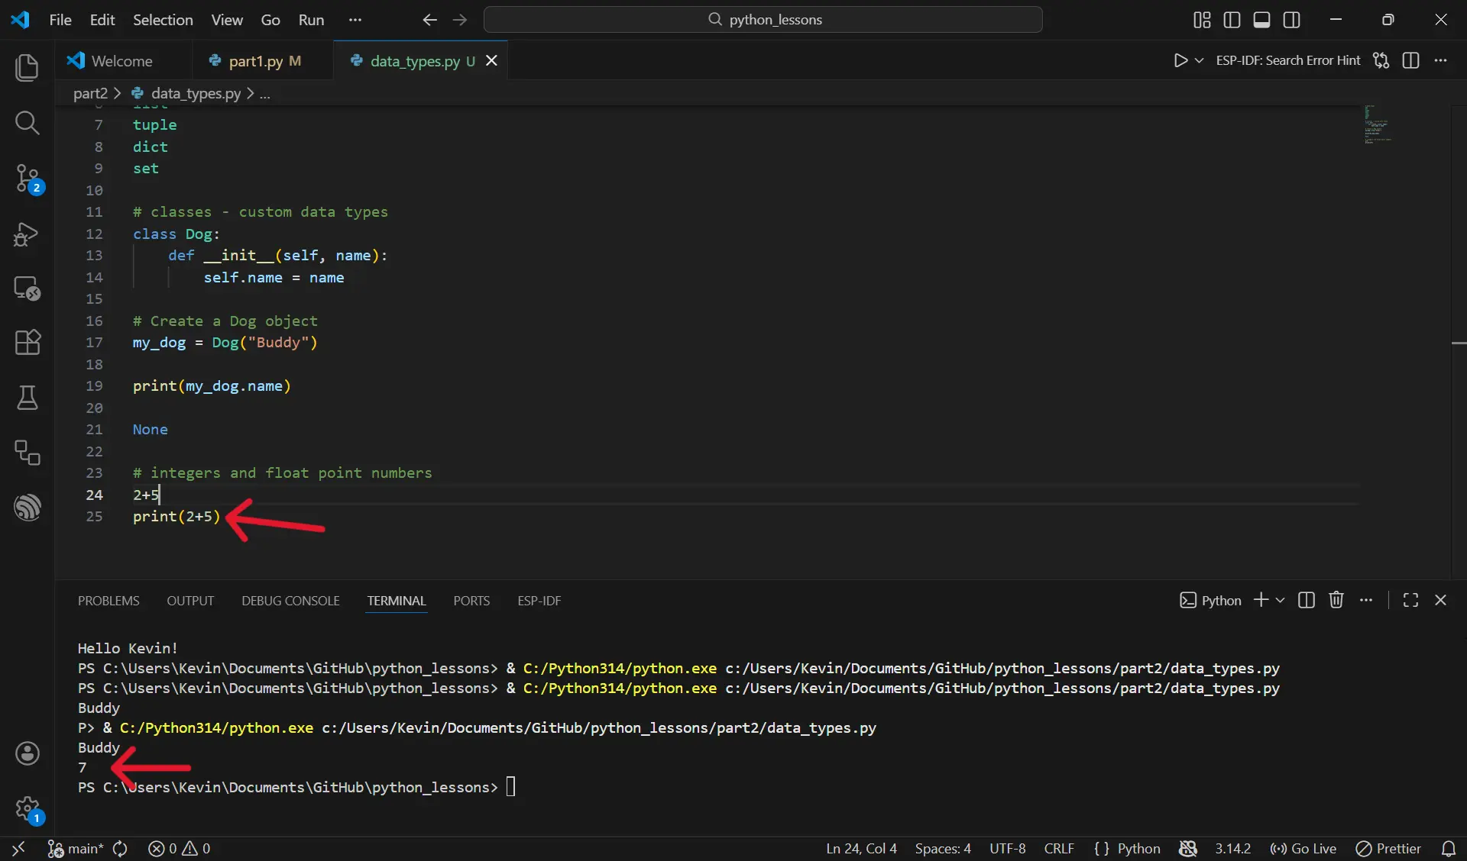The width and height of the screenshot is (1467, 861).
Task: Click ESP-IDF: Search Error Hint button
Action: point(1288,60)
